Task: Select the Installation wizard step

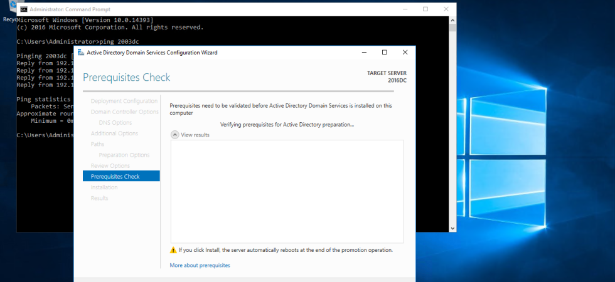Action: click(x=104, y=187)
